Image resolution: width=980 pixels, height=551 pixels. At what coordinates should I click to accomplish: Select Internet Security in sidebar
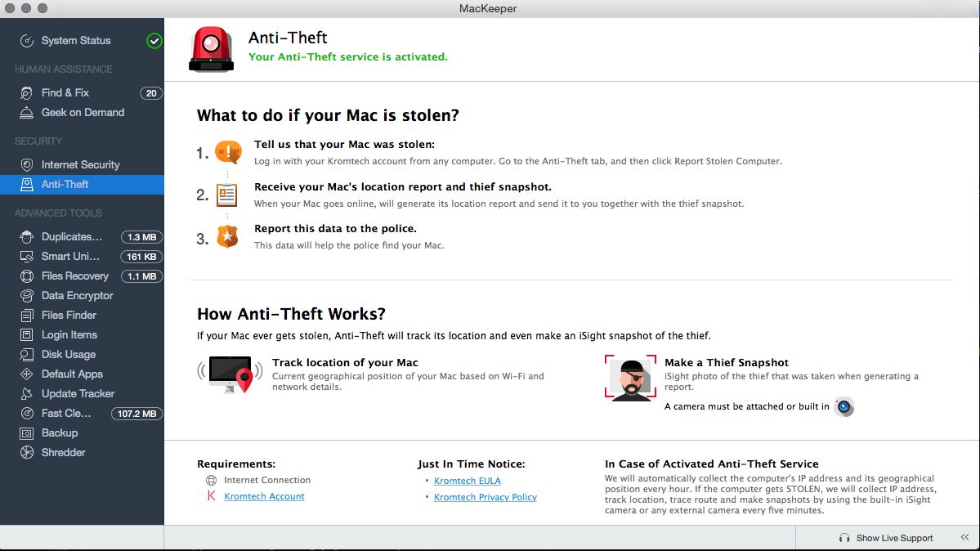coord(82,164)
